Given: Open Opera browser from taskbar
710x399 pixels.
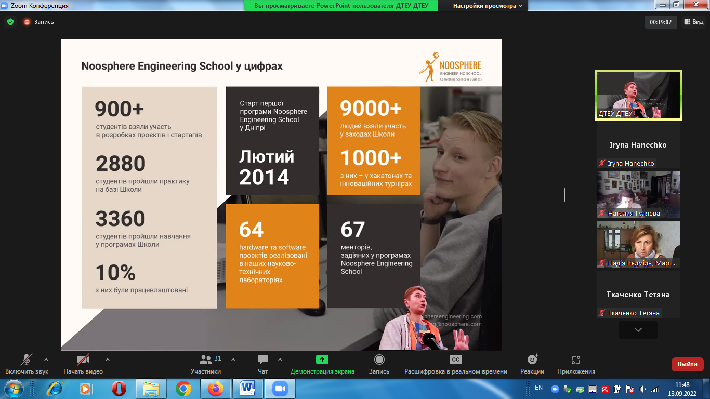Looking at the screenshot, I should point(119,389).
